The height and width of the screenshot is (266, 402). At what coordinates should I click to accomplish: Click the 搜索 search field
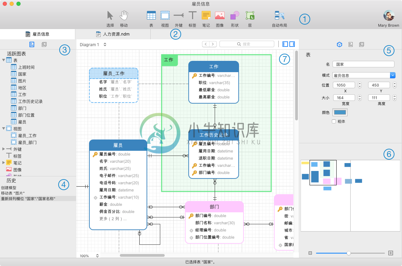247,44
